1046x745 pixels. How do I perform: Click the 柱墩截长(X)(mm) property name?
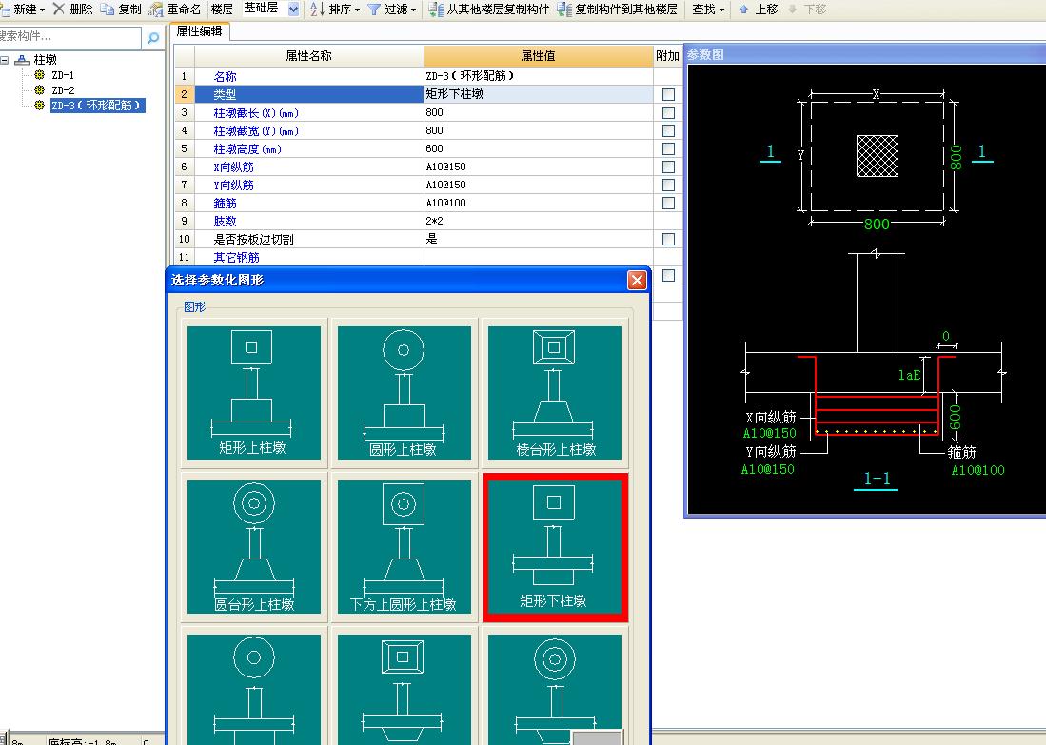tap(256, 112)
